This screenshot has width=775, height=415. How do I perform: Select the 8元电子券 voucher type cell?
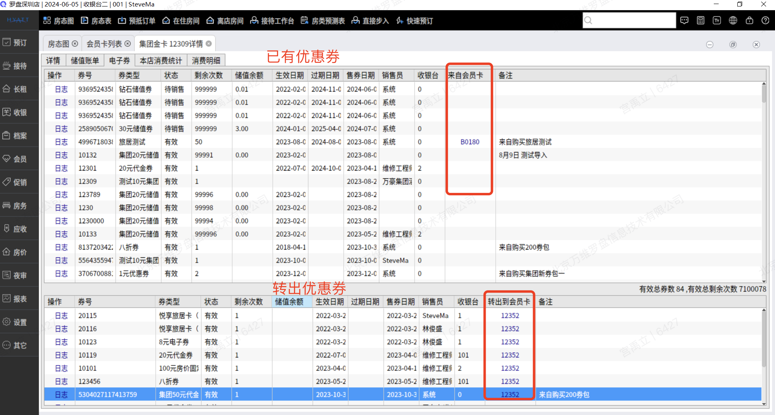point(178,342)
